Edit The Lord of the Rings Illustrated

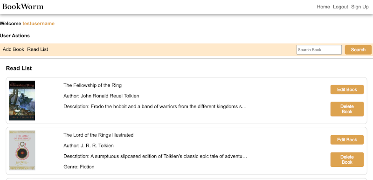coord(347,139)
